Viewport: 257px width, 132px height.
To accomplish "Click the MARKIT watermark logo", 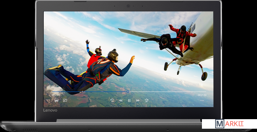I will (229, 124).
